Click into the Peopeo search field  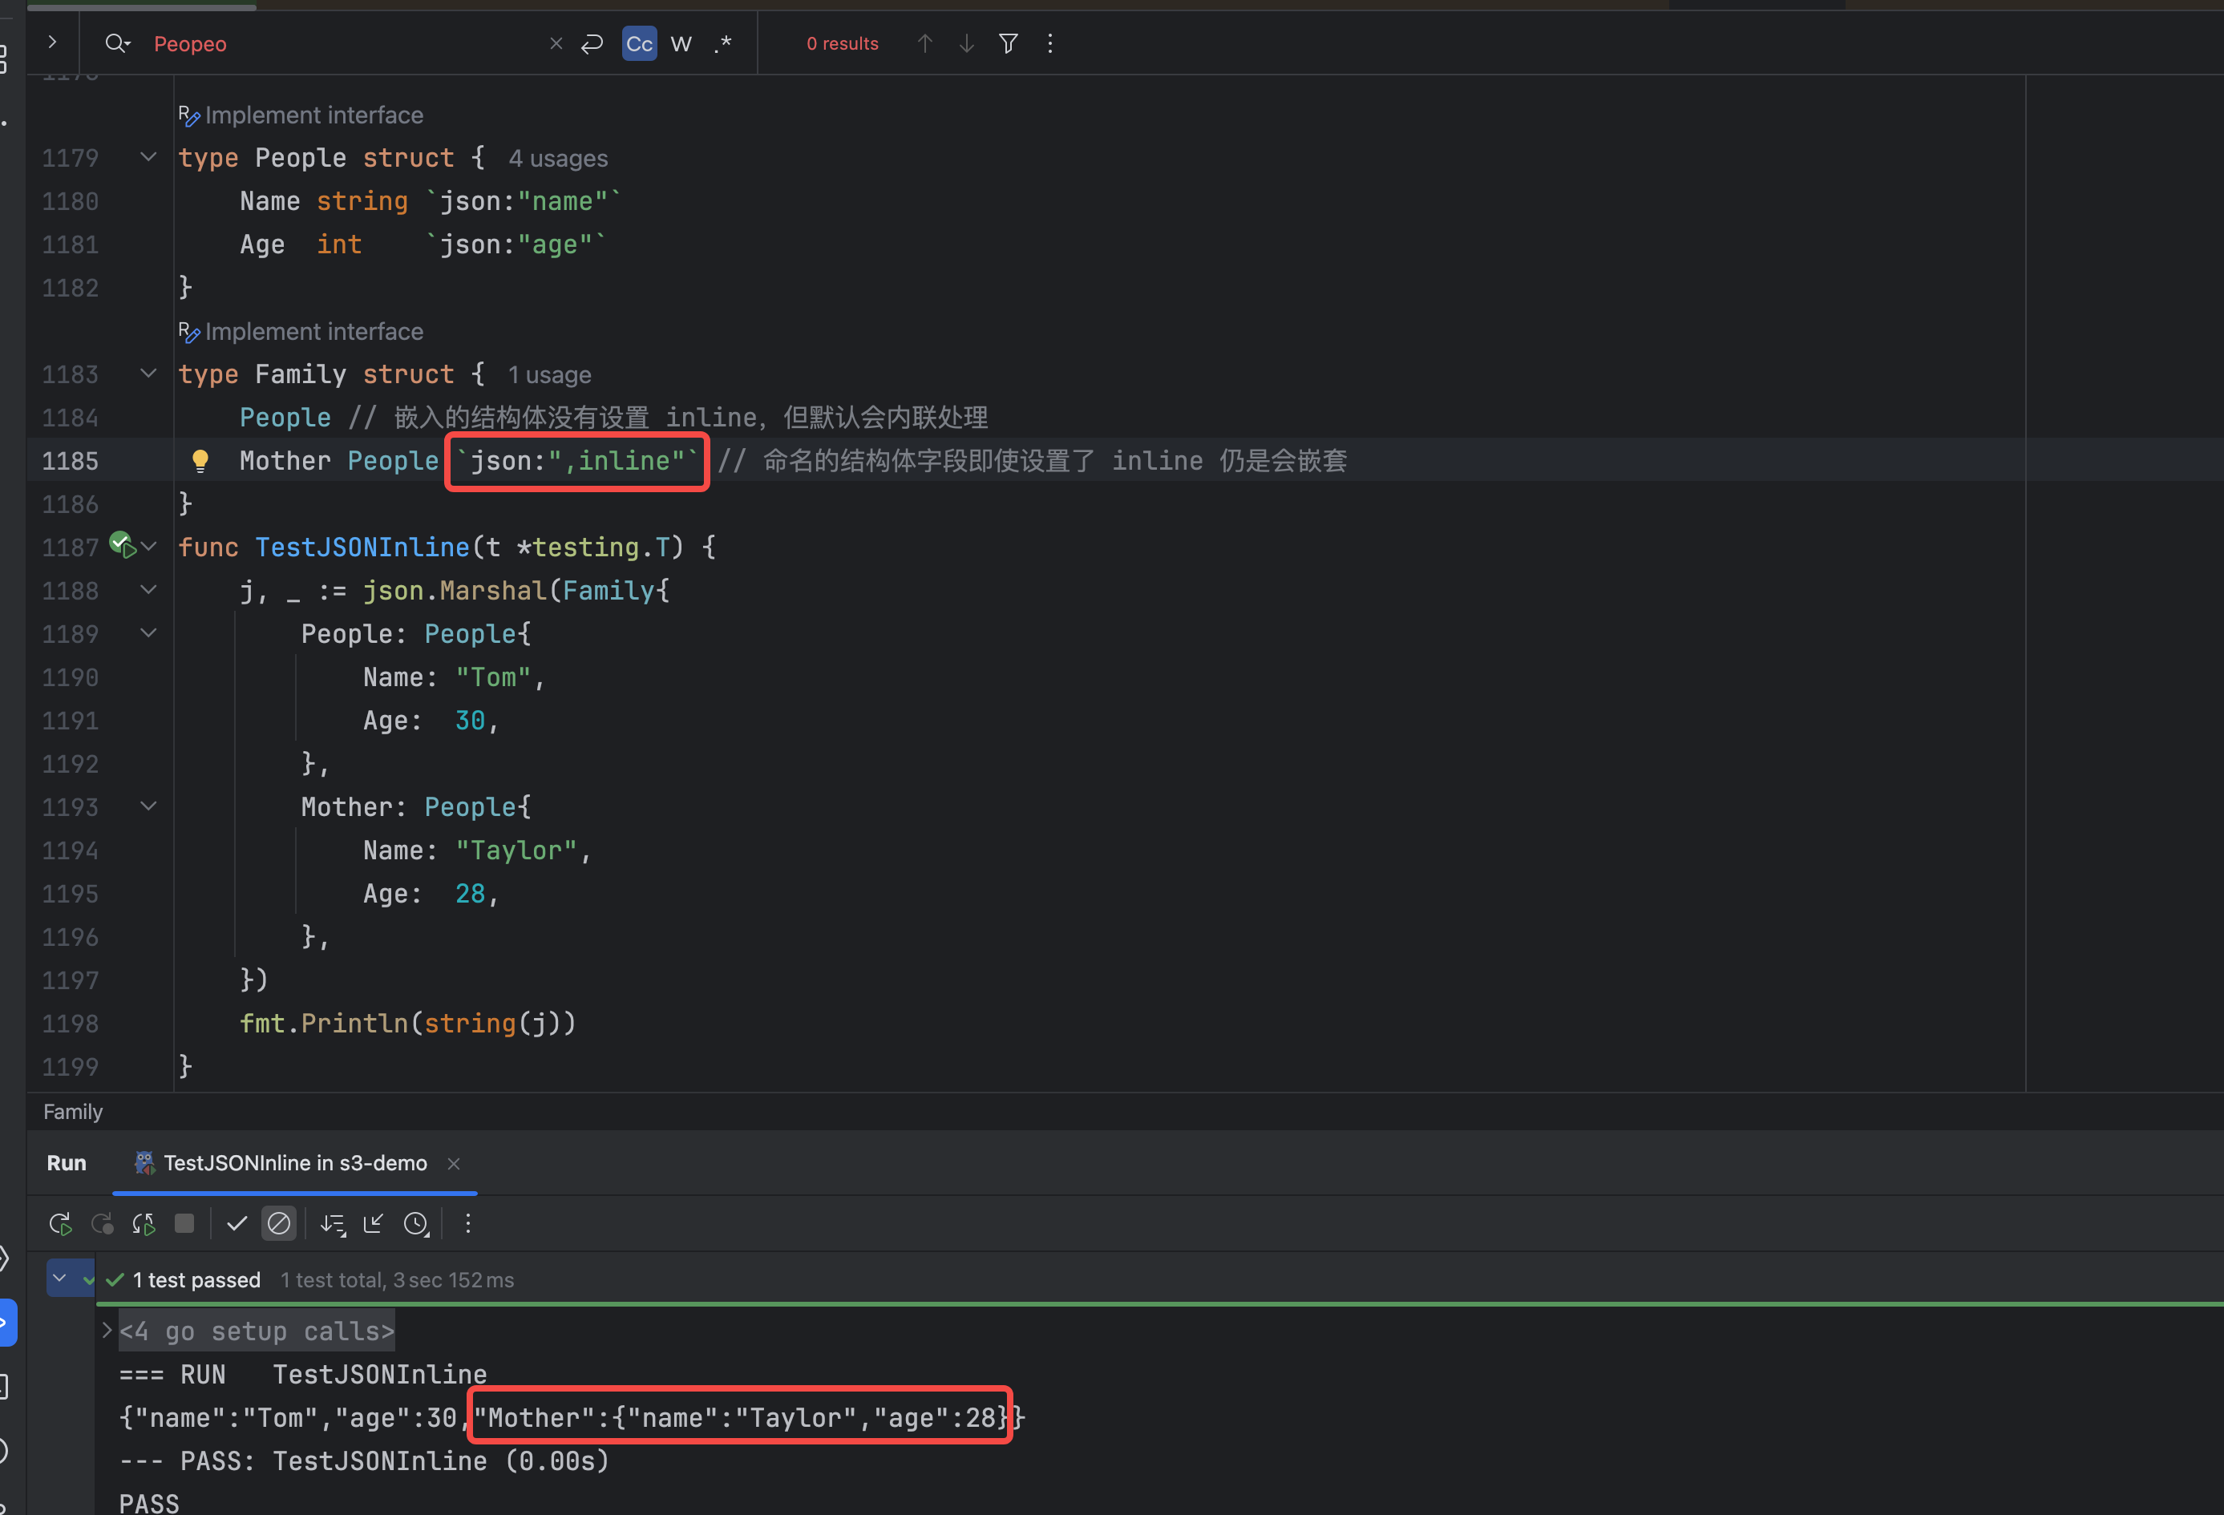(x=345, y=44)
